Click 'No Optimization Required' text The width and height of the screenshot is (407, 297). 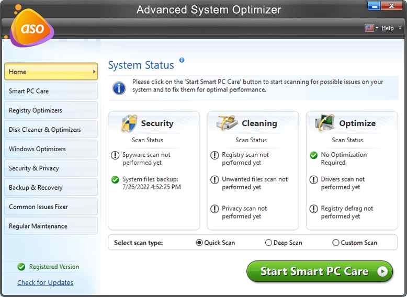point(344,159)
